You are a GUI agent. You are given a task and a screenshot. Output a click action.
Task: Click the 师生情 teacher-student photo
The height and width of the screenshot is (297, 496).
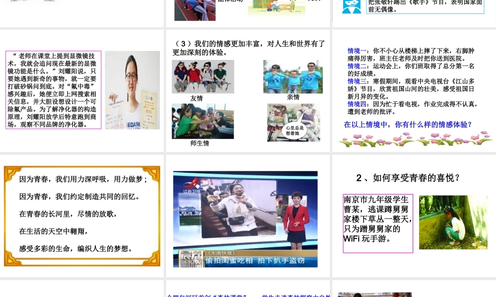coord(203,121)
